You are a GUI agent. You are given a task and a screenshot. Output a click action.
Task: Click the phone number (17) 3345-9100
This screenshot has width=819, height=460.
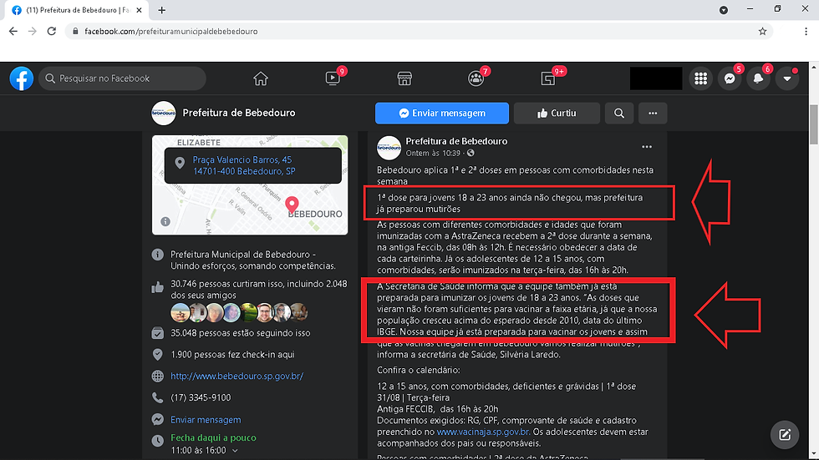click(201, 398)
